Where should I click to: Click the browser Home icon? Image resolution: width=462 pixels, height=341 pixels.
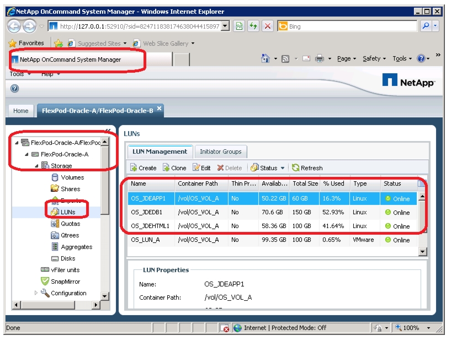click(265, 58)
